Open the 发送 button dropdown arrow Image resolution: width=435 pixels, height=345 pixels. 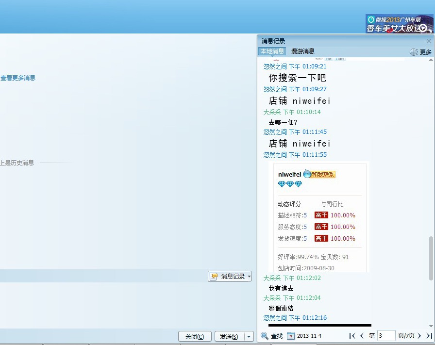point(249,336)
